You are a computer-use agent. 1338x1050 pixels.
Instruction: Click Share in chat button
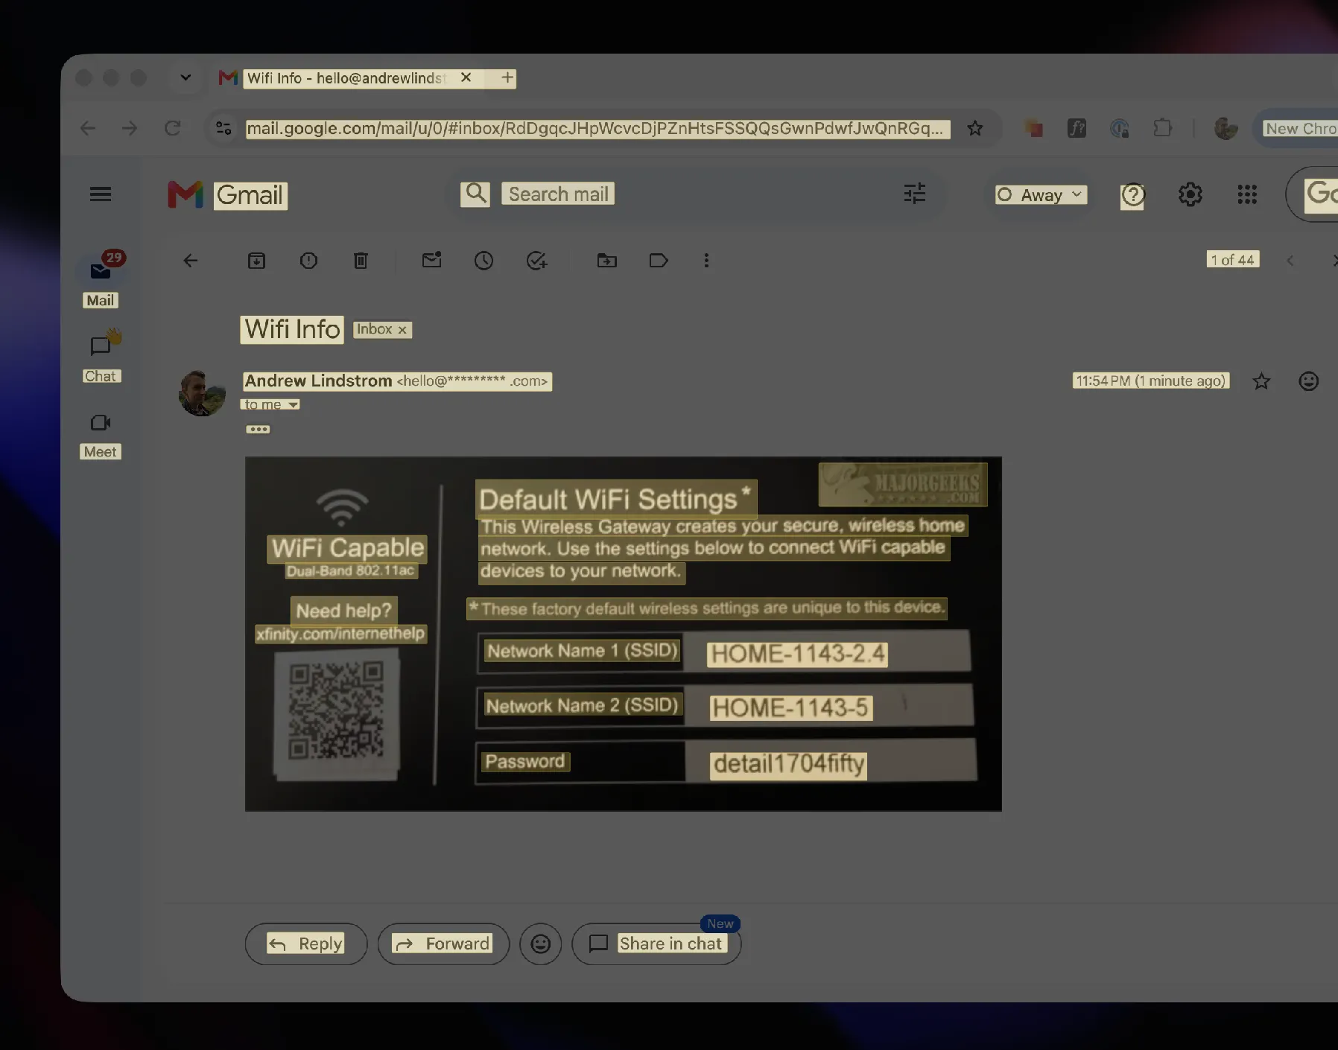[656, 944]
